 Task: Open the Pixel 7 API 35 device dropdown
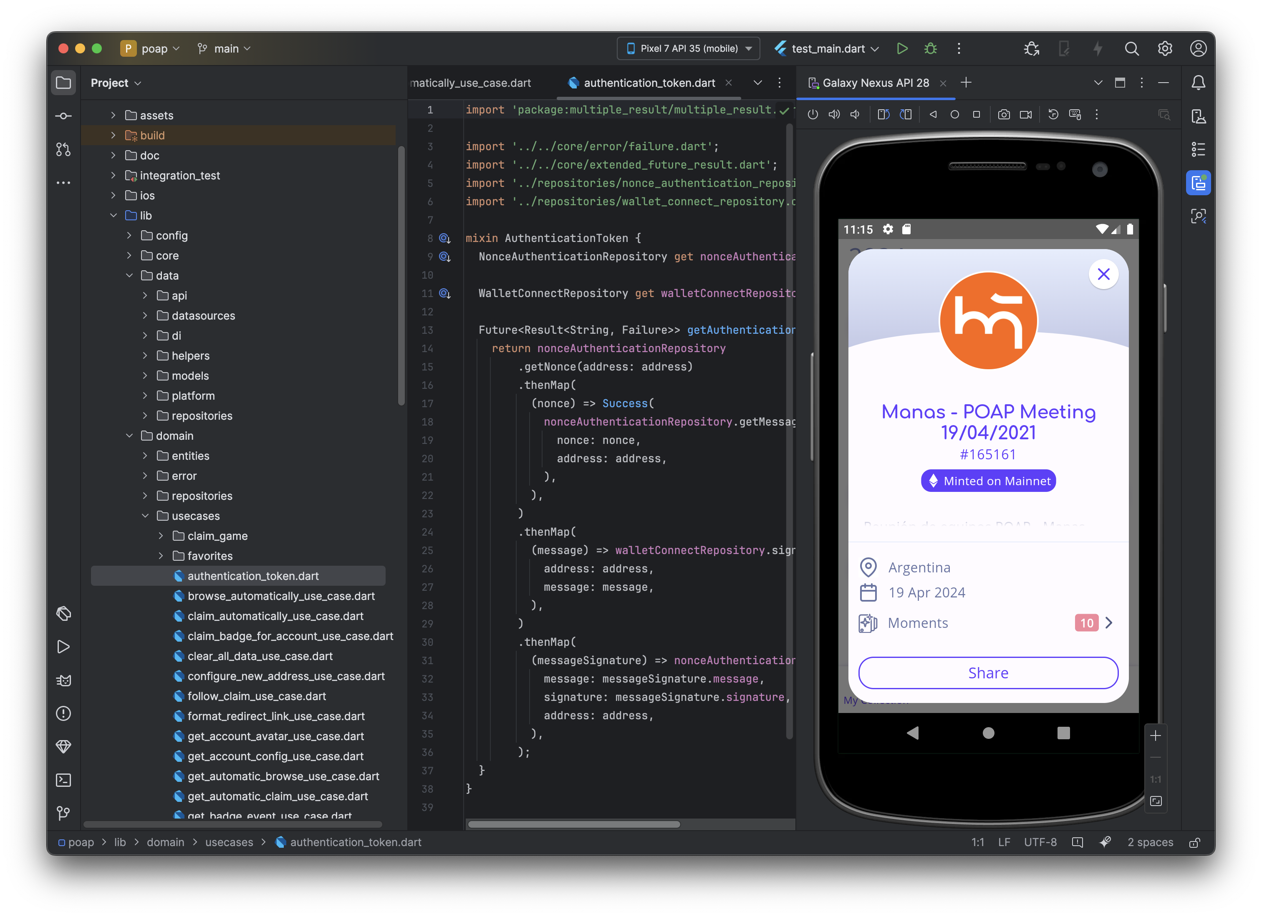coord(688,48)
